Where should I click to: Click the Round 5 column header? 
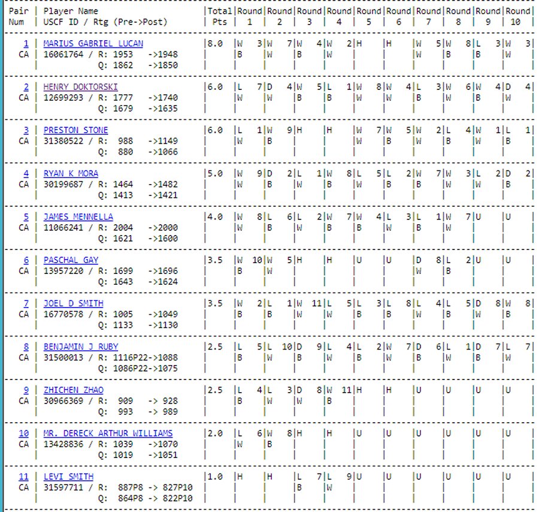[369, 17]
